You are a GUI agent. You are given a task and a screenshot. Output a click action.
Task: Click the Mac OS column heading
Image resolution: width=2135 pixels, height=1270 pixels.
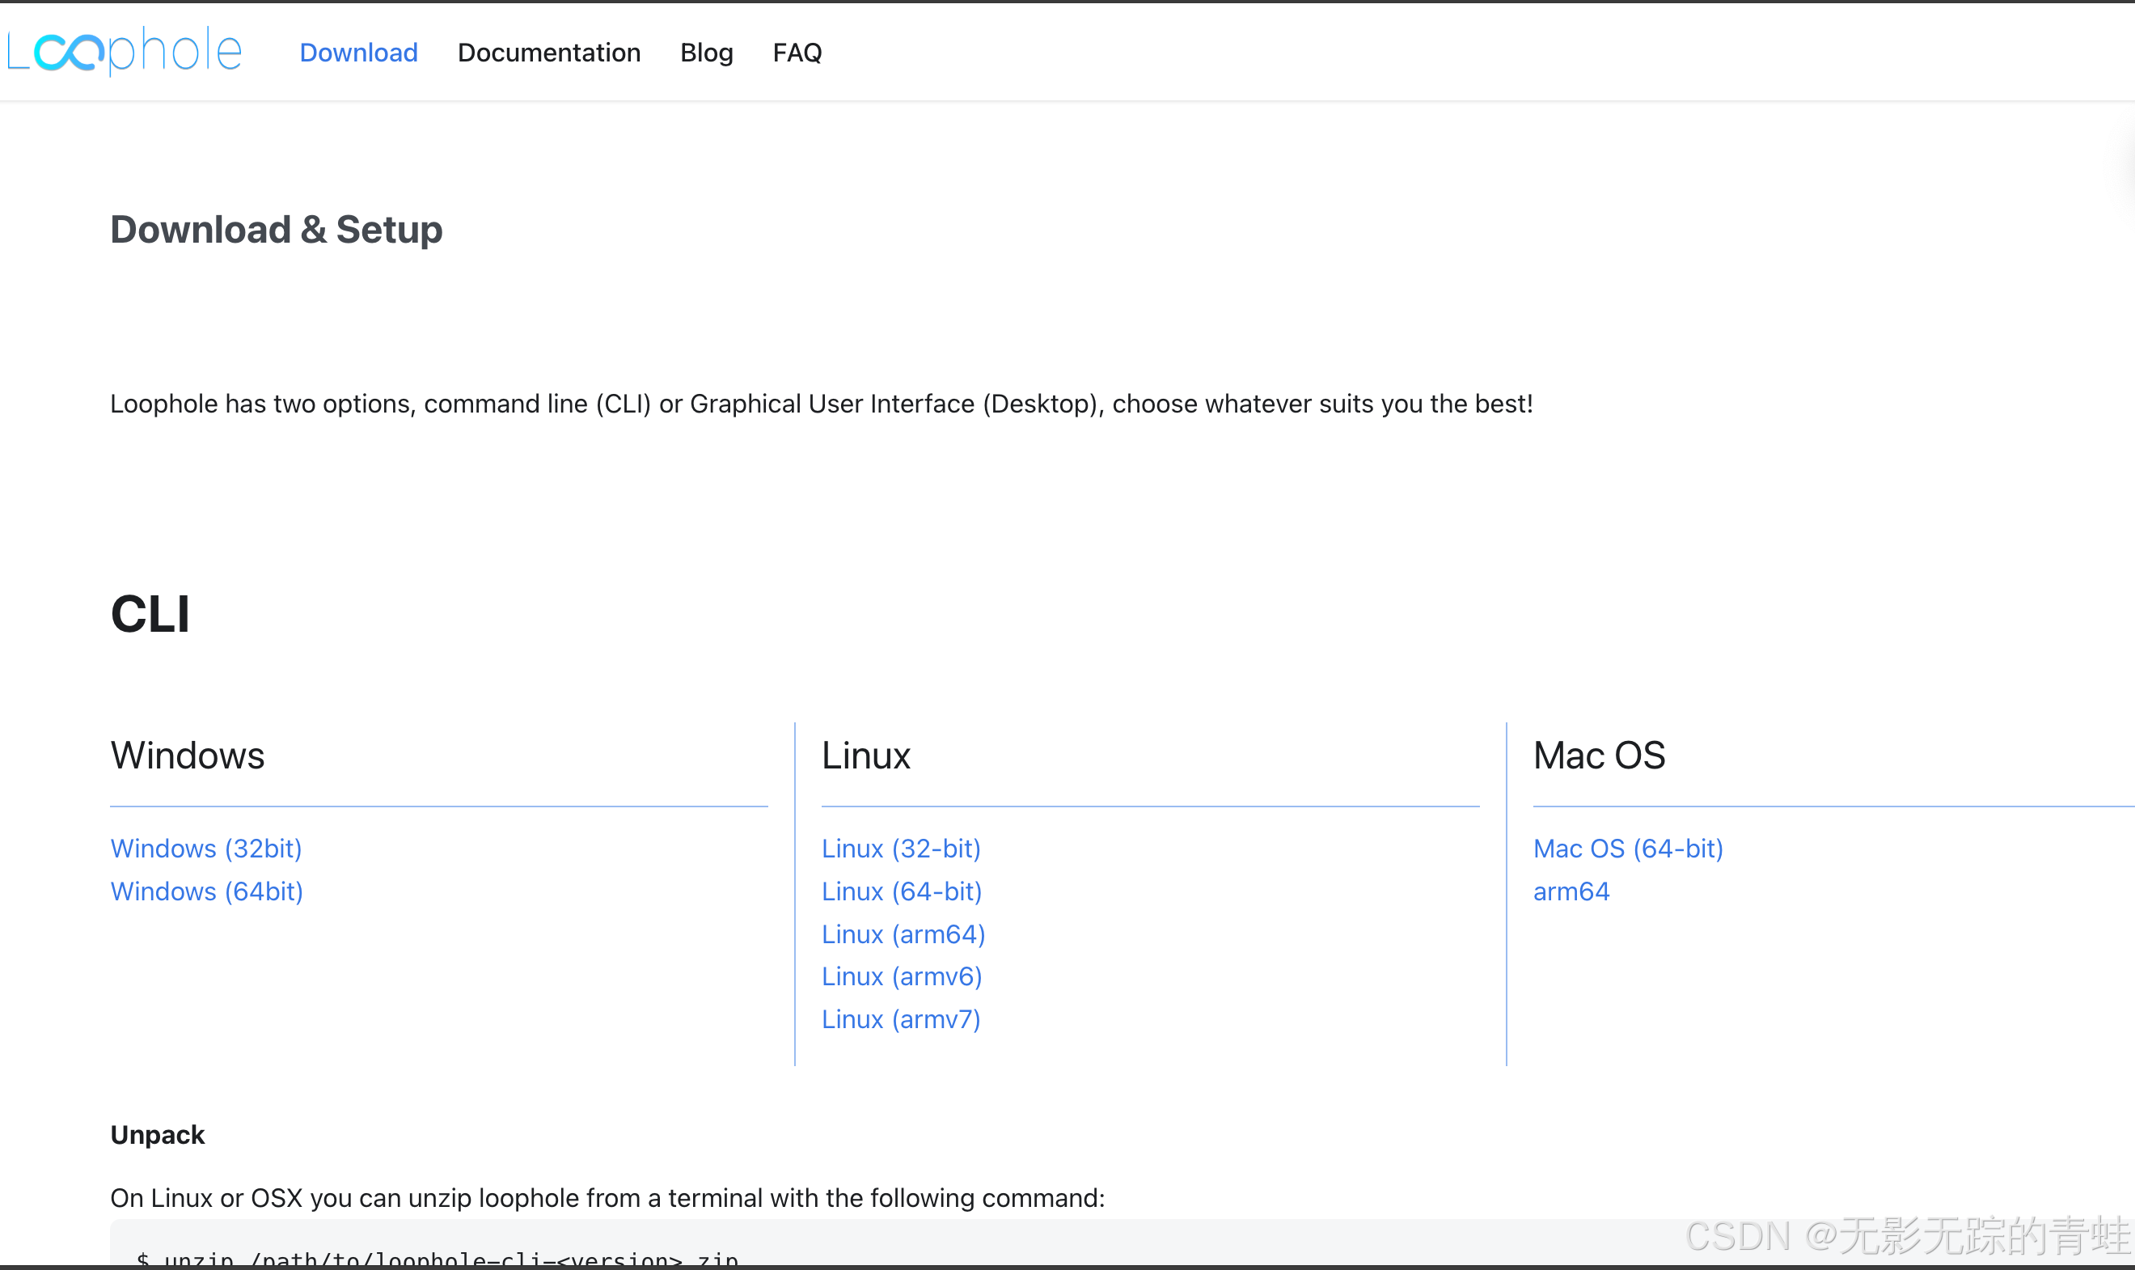(1598, 755)
